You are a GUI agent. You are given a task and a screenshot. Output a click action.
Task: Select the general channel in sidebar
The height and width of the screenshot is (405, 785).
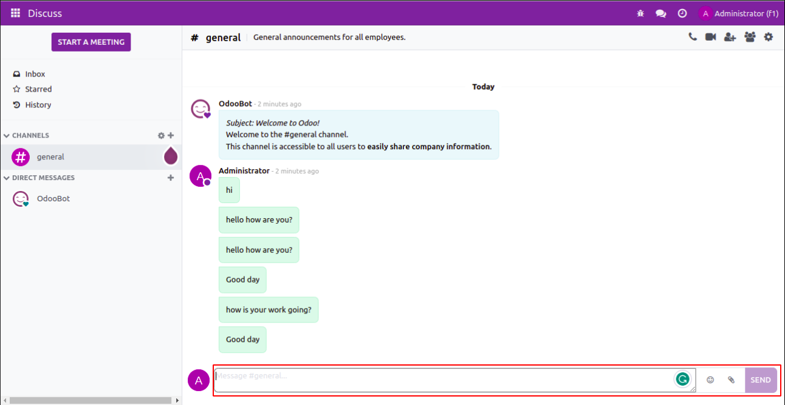point(91,157)
